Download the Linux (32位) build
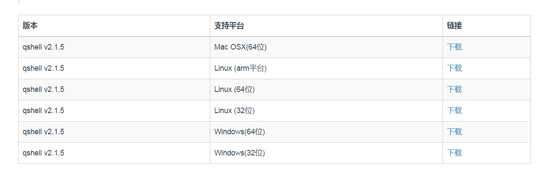The image size is (539, 180). pos(454,111)
